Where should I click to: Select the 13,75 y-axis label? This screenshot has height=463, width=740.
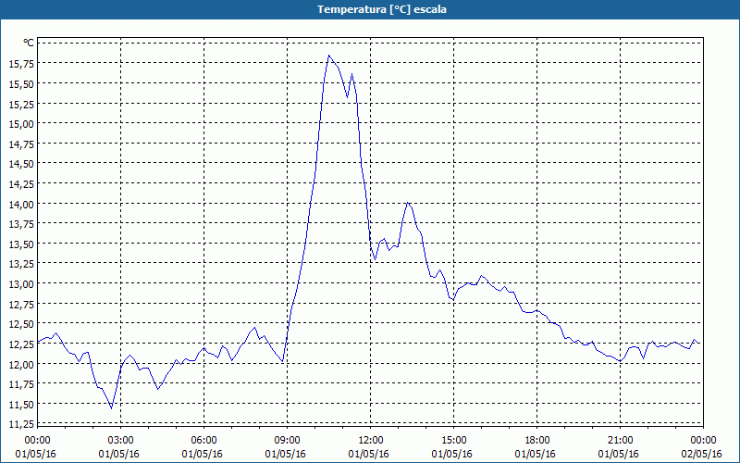pos(20,223)
